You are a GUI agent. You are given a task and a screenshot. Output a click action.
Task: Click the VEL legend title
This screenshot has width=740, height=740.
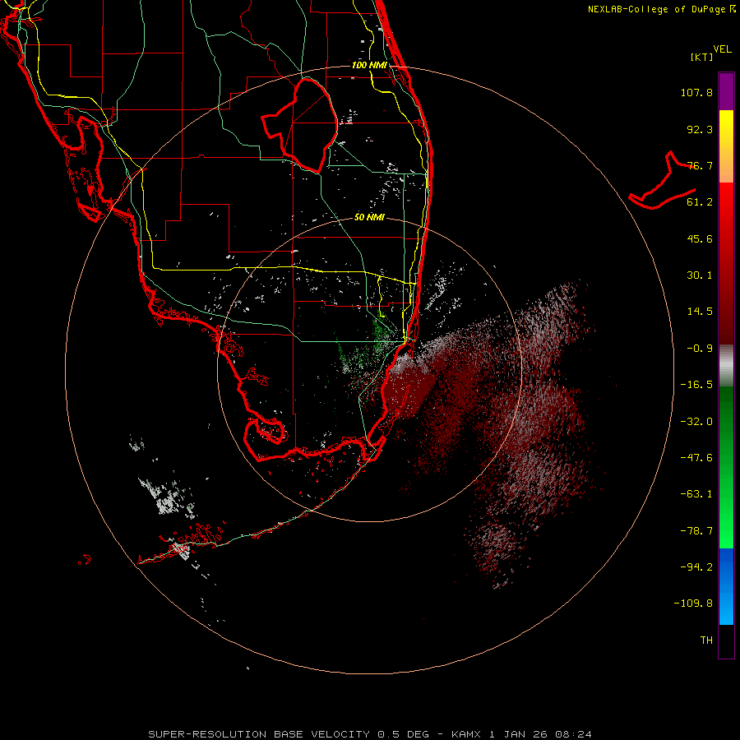722,49
